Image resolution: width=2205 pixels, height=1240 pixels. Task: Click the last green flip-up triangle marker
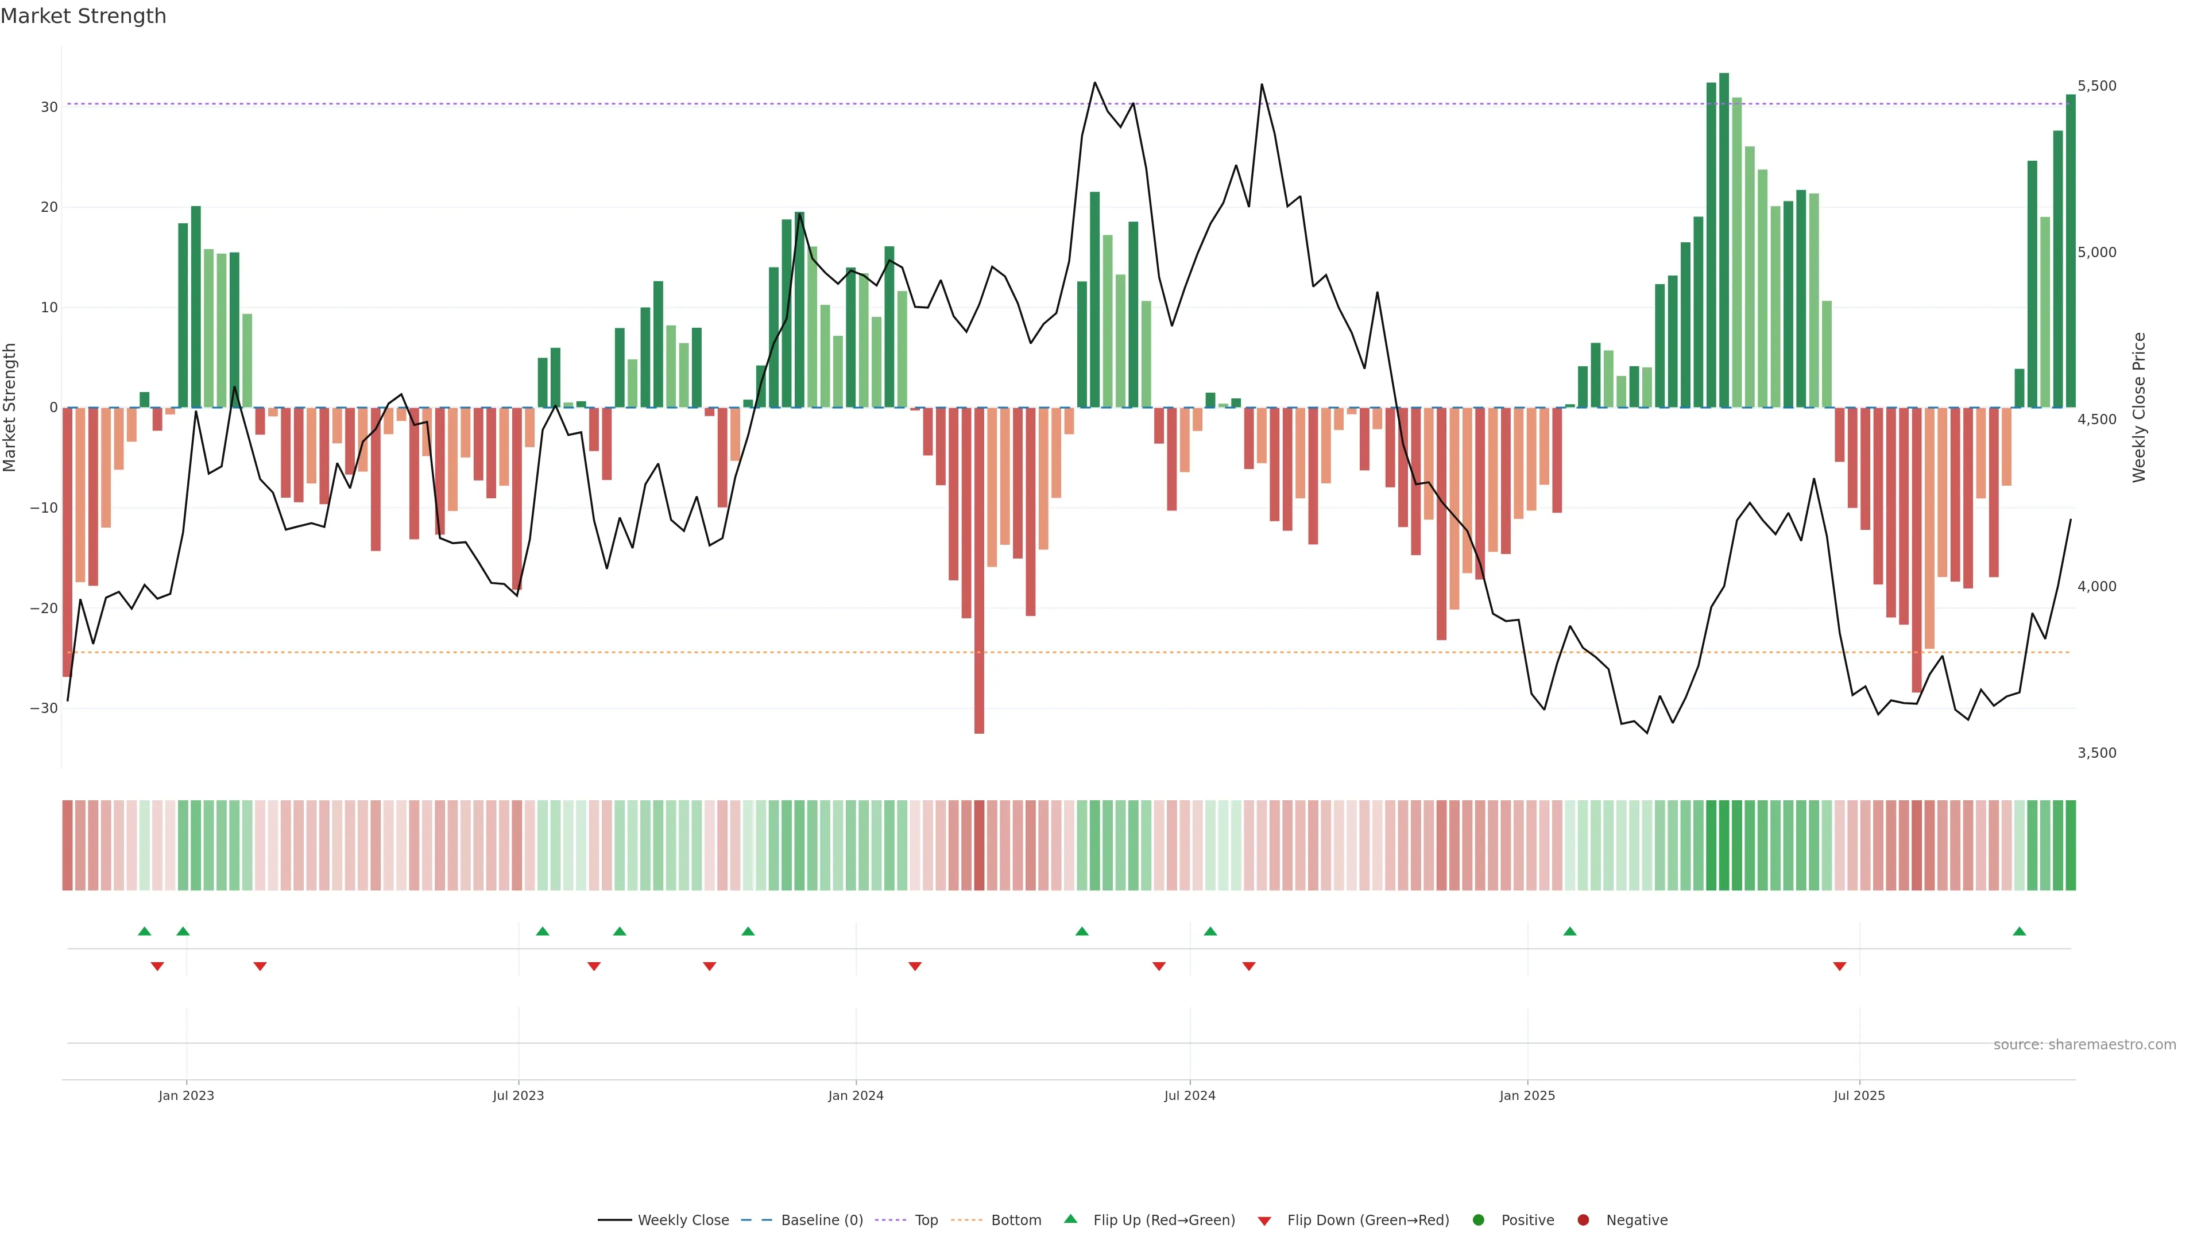point(2020,931)
